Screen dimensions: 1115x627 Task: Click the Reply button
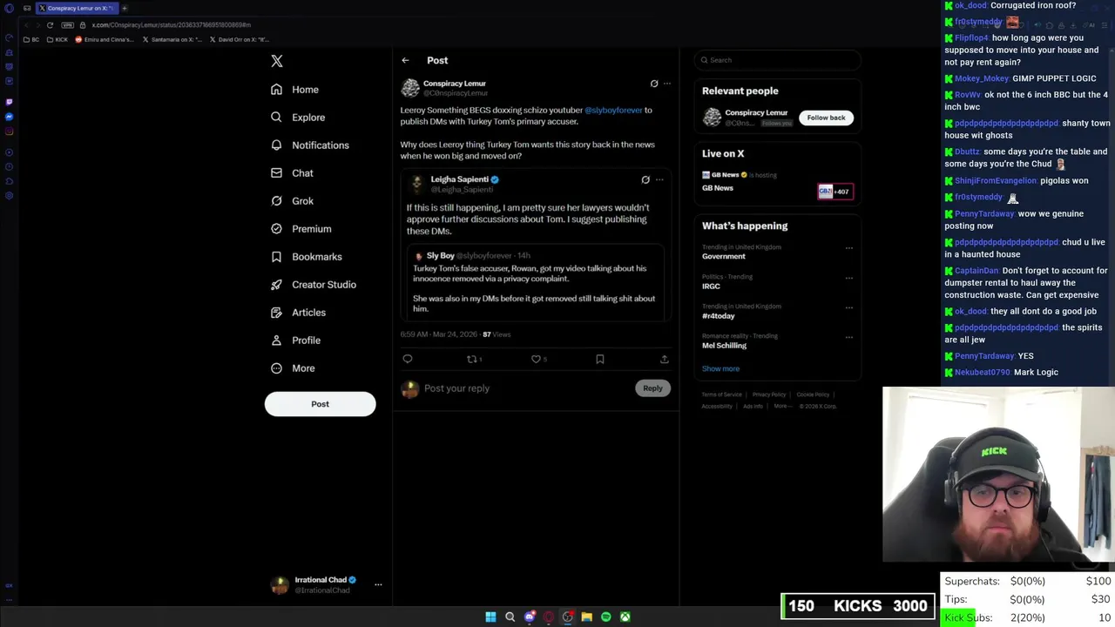tap(652, 388)
